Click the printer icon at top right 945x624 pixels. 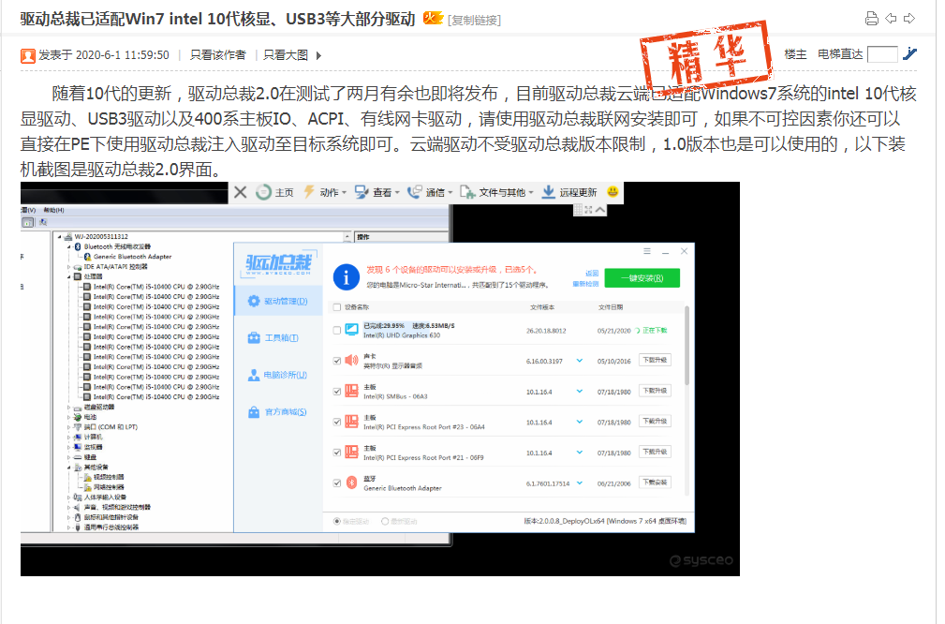coord(871,18)
